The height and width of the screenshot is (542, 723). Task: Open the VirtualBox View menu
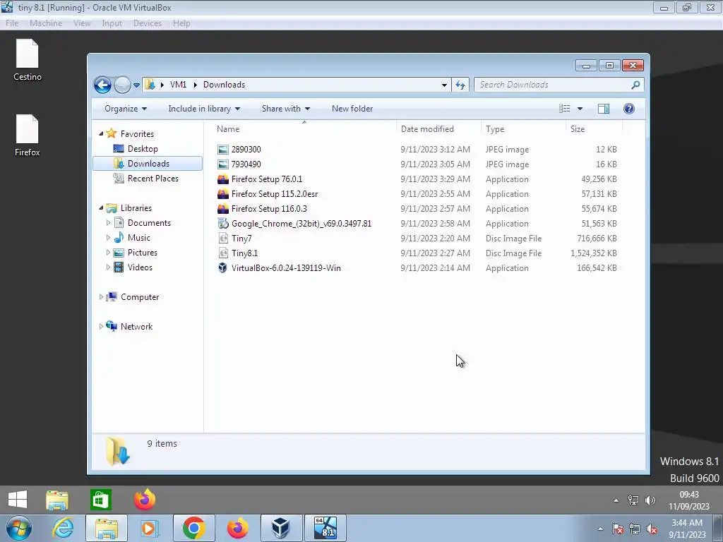82,23
